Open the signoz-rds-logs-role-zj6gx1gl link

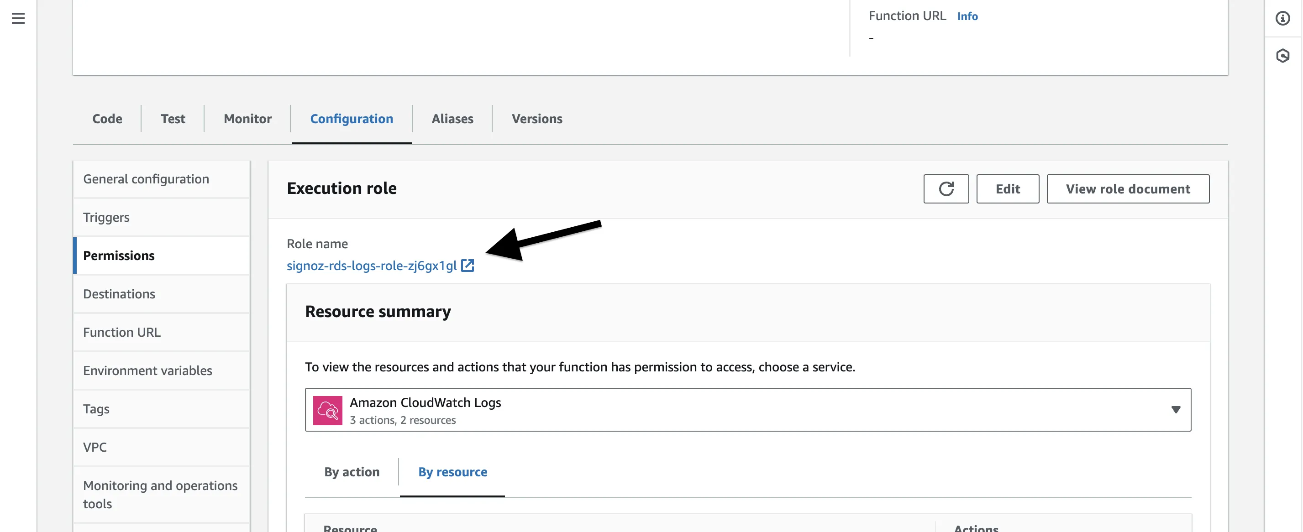[372, 266]
